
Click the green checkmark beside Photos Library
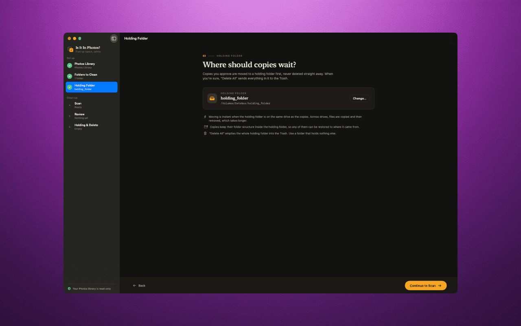[x=70, y=65]
